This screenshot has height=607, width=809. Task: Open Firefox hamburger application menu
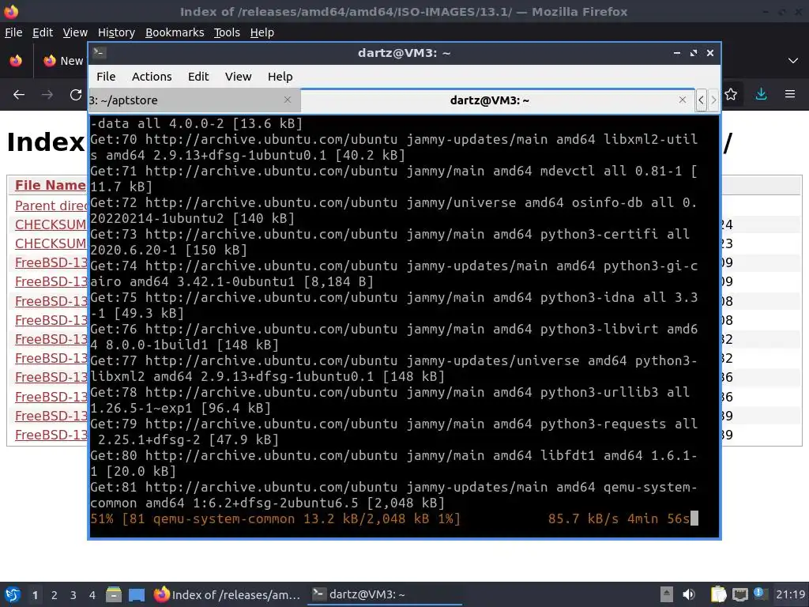[790, 94]
